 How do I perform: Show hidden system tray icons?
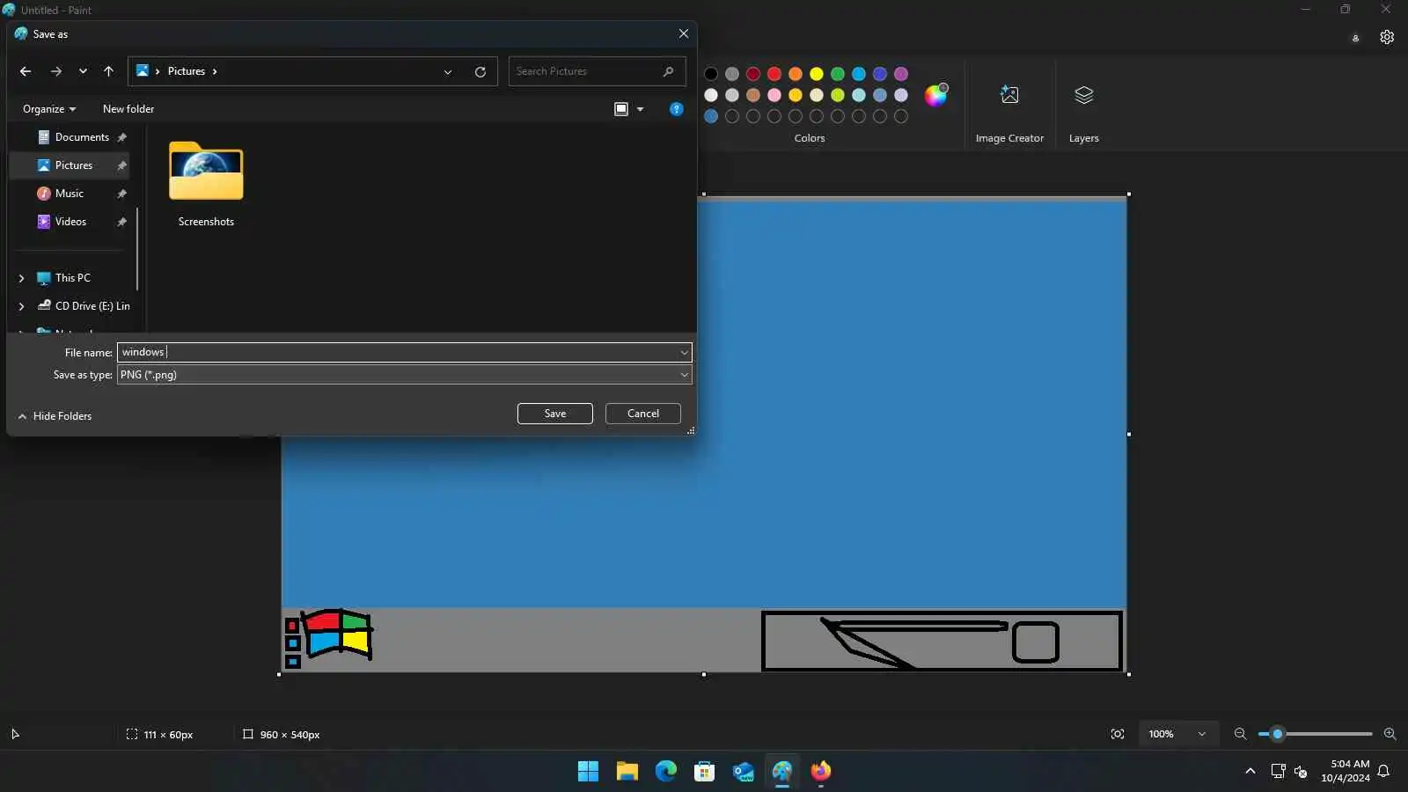(x=1250, y=772)
